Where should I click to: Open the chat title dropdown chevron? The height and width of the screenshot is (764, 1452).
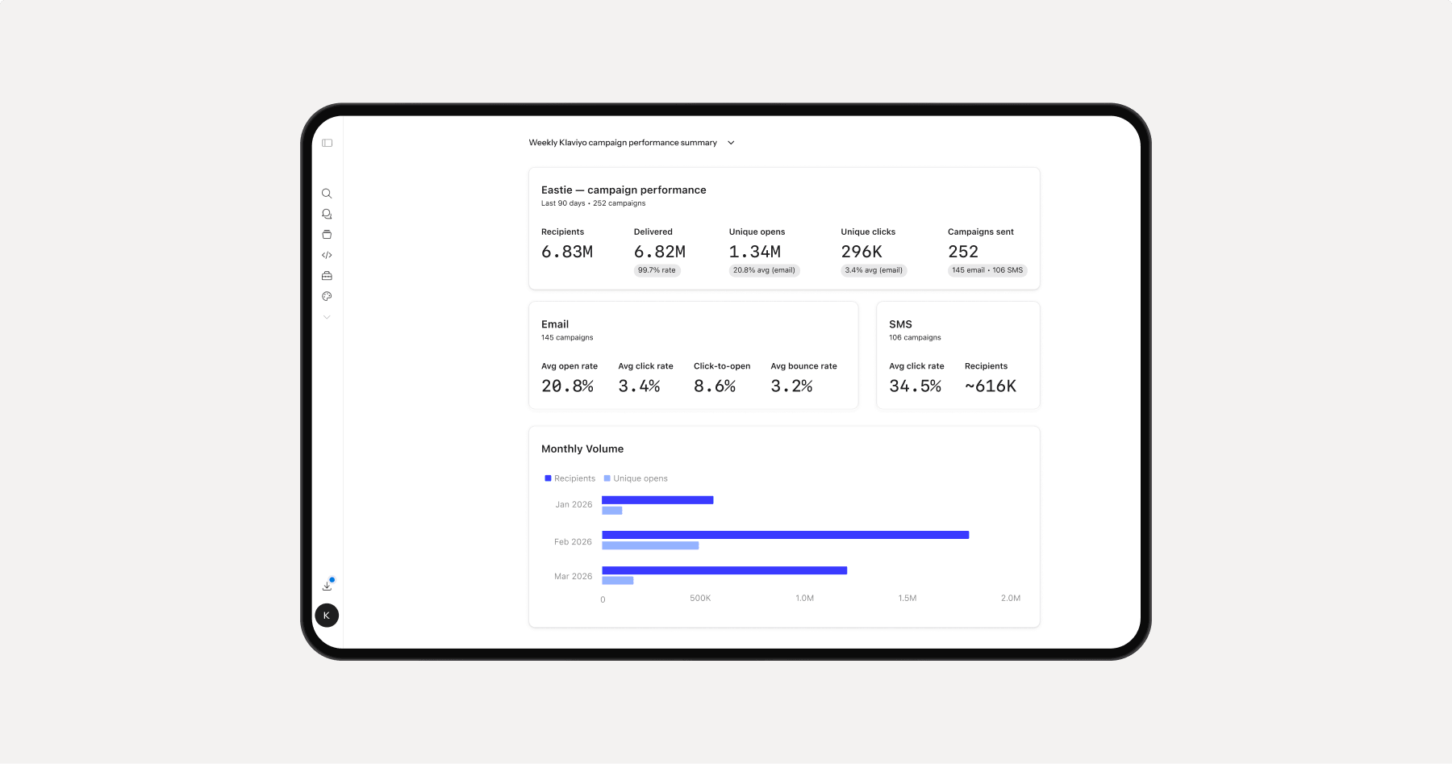pyautogui.click(x=731, y=143)
